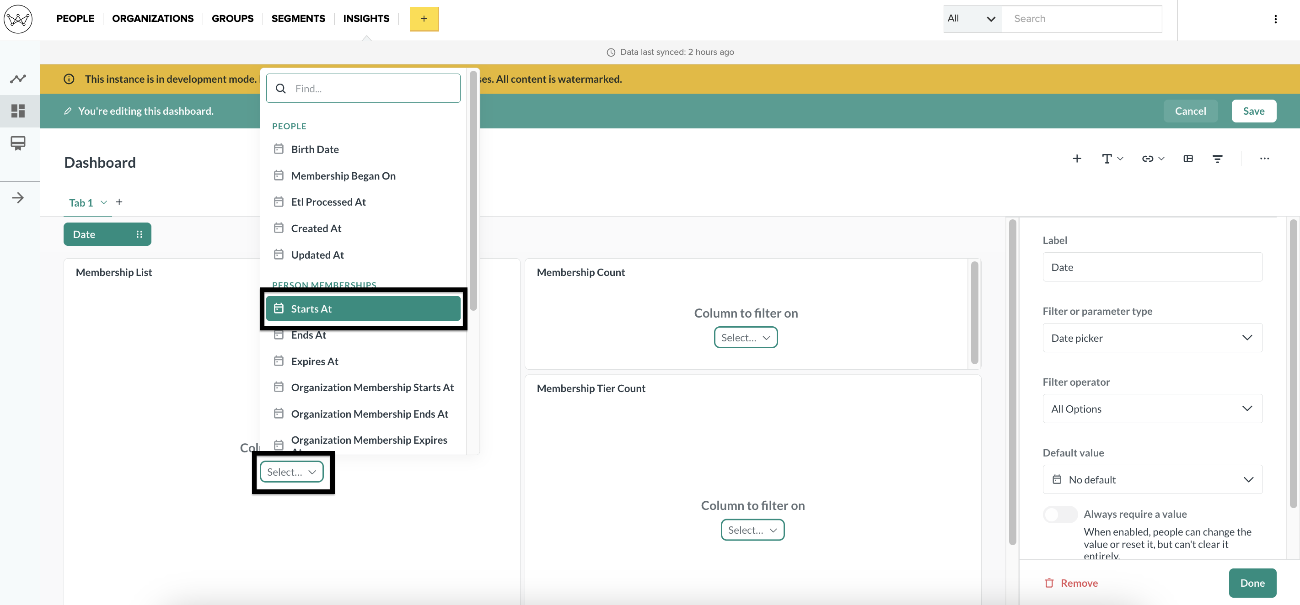Viewport: 1300px width, 605px height.
Task: Add a new tab with plus icon
Action: tap(119, 202)
